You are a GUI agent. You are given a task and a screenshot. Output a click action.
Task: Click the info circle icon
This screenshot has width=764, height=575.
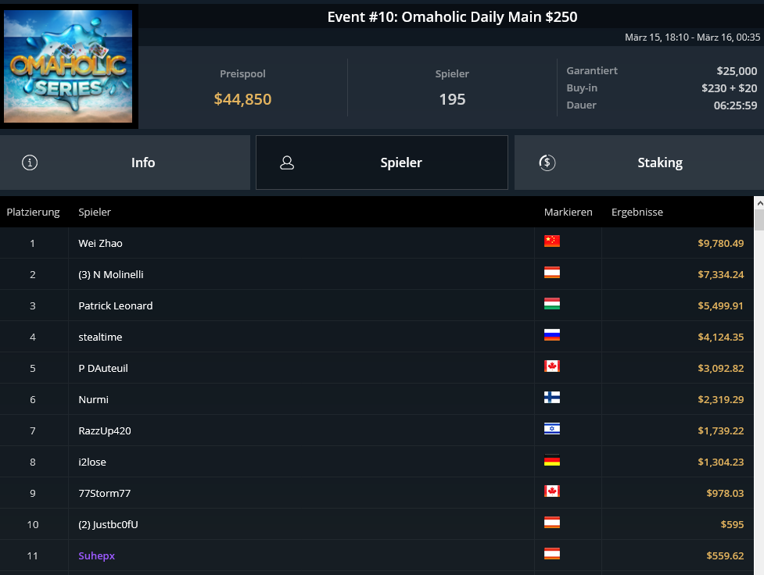[30, 162]
